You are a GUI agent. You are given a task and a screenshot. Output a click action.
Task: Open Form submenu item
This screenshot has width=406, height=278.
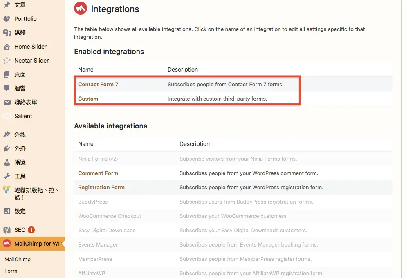(11, 271)
